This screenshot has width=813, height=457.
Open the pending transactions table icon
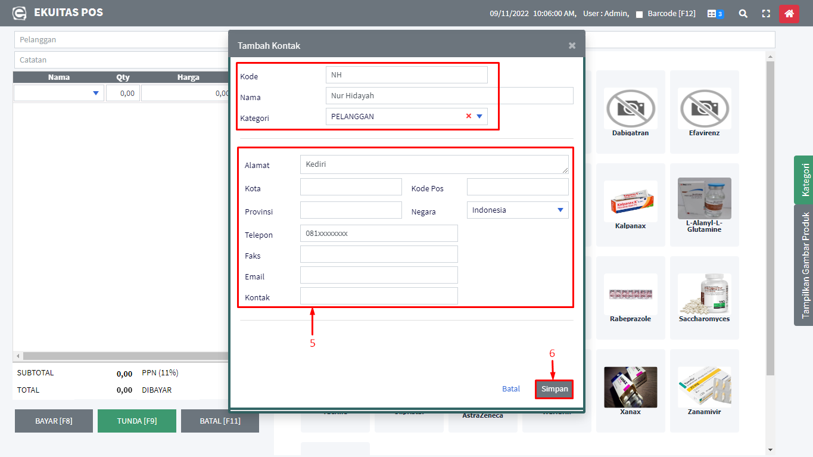(x=715, y=14)
